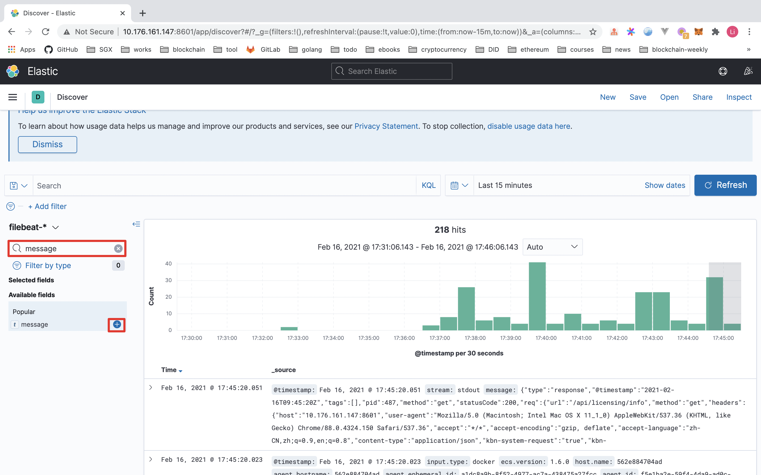Open the ethereum bookmarks folder
The width and height of the screenshot is (761, 475).
pos(528,49)
